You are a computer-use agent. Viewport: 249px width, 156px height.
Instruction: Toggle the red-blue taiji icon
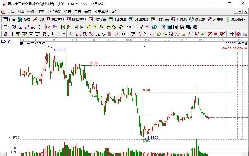coord(239,34)
